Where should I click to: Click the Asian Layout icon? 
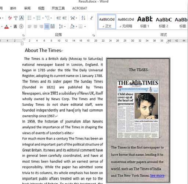click(x=73, y=18)
